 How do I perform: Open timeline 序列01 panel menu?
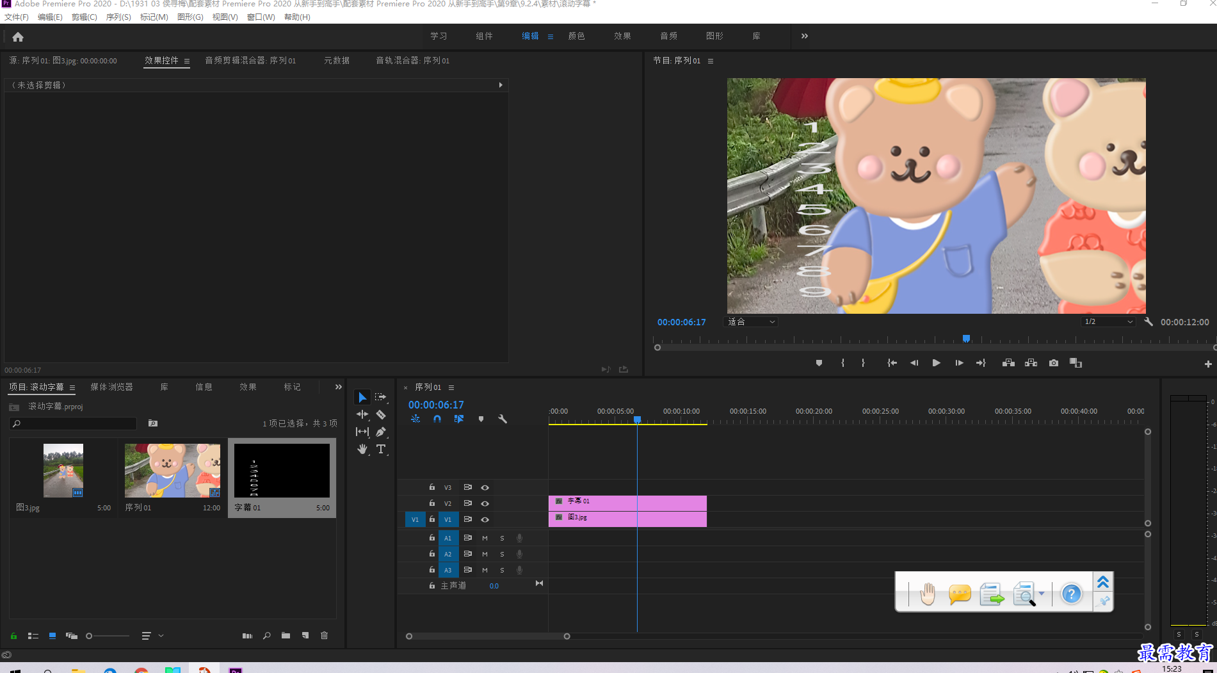(451, 387)
